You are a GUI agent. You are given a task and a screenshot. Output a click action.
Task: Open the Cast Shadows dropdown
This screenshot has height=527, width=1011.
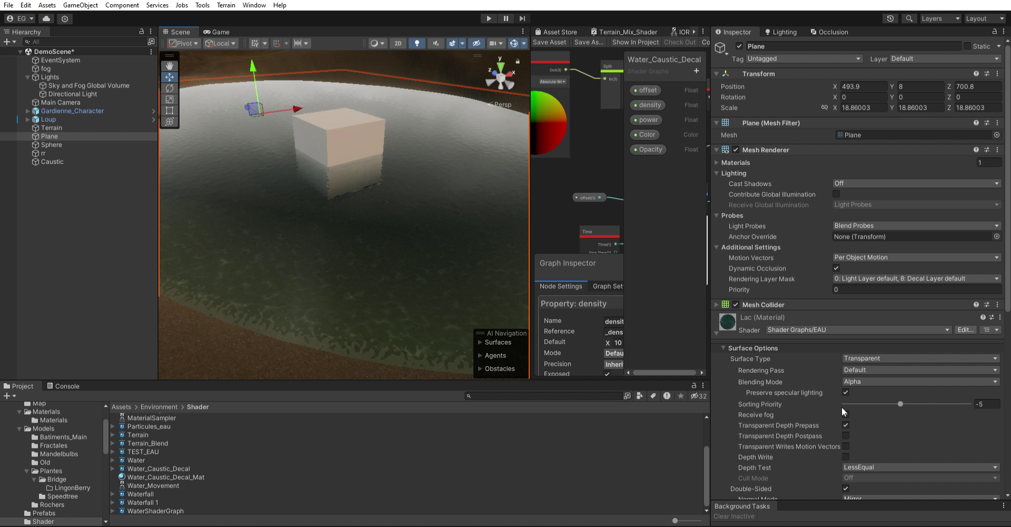(916, 183)
